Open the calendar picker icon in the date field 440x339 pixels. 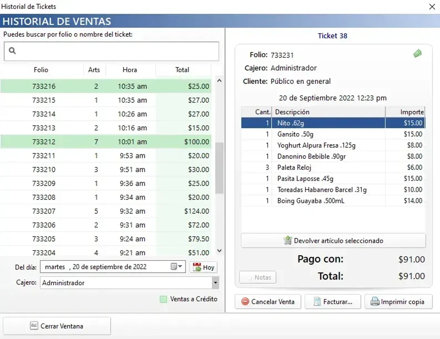tap(173, 266)
